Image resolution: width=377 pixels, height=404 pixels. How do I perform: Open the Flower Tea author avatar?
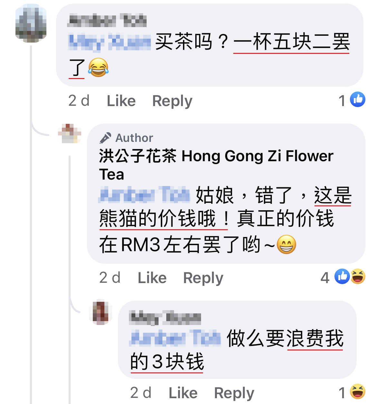[x=69, y=133]
